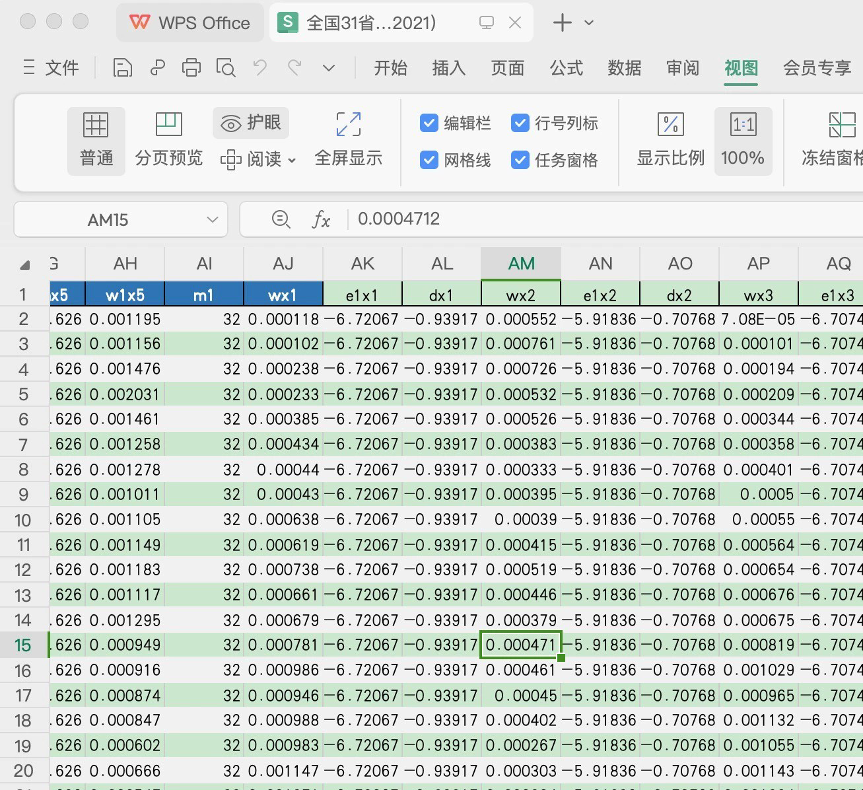Open the Zoom ratio (显示比例) dialog

[x=670, y=140]
